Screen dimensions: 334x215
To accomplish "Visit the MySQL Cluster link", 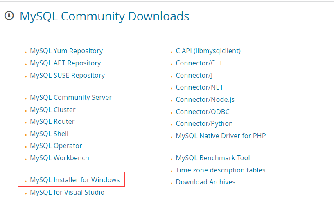I will pos(53,110).
